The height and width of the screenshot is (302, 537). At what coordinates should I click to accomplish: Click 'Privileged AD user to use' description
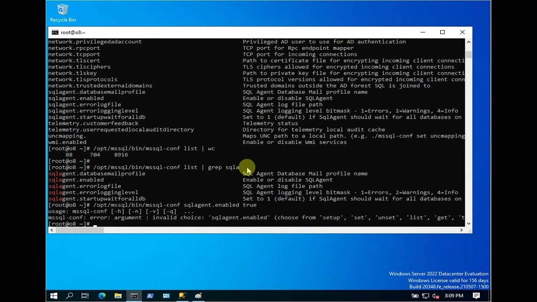(x=324, y=42)
